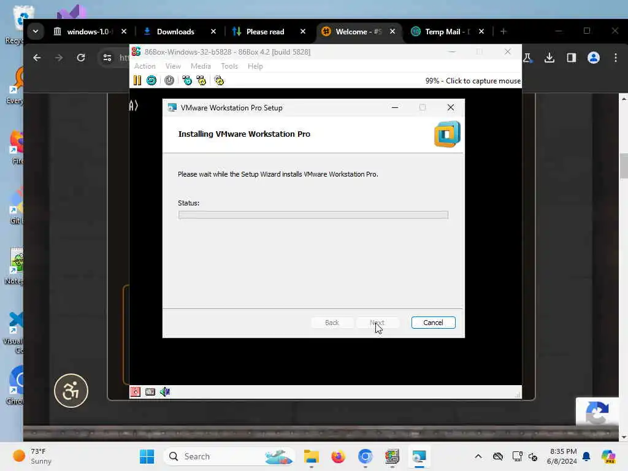Close the Temp Mail browser tab
This screenshot has height=471, width=628.
click(481, 31)
